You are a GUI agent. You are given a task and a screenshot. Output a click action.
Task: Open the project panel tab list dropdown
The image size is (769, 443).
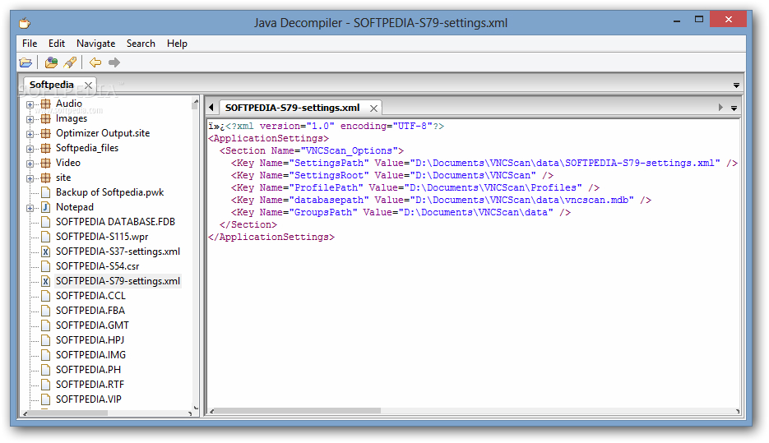[x=736, y=85]
